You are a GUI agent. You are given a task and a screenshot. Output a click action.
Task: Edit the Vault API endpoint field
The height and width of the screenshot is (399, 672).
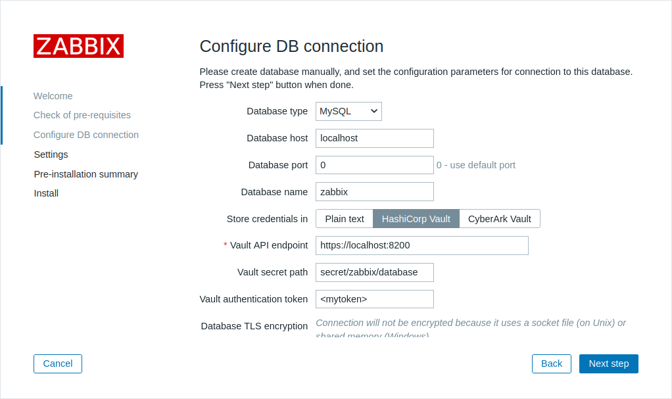click(422, 246)
